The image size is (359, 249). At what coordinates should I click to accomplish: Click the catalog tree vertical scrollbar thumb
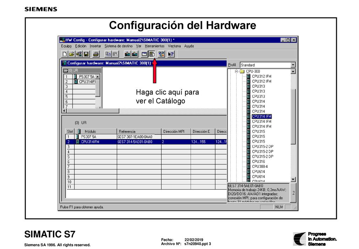click(x=293, y=116)
